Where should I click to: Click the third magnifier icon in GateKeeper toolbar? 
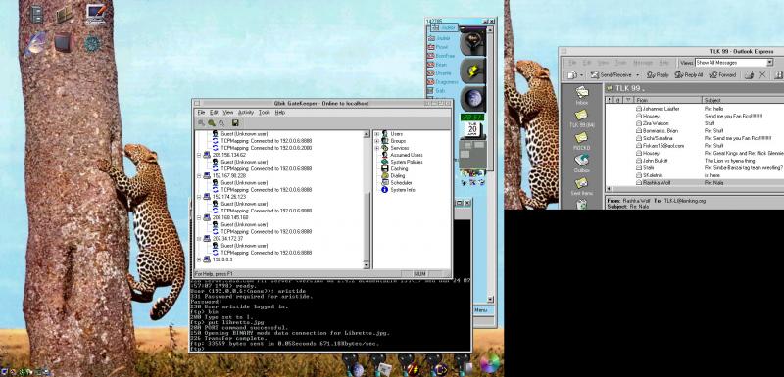221,122
